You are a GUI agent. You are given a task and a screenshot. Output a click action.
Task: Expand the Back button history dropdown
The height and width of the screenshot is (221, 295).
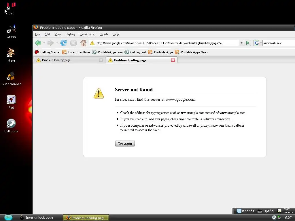click(44, 43)
